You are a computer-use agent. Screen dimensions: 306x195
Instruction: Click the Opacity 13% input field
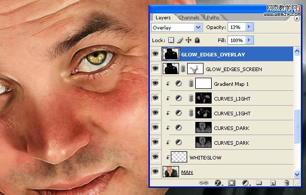[237, 27]
